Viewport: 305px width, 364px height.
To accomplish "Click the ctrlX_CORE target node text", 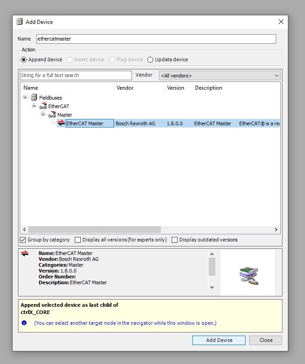I will (35, 312).
